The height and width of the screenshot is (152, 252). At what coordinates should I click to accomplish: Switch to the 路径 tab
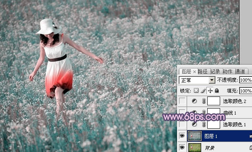point(202,71)
